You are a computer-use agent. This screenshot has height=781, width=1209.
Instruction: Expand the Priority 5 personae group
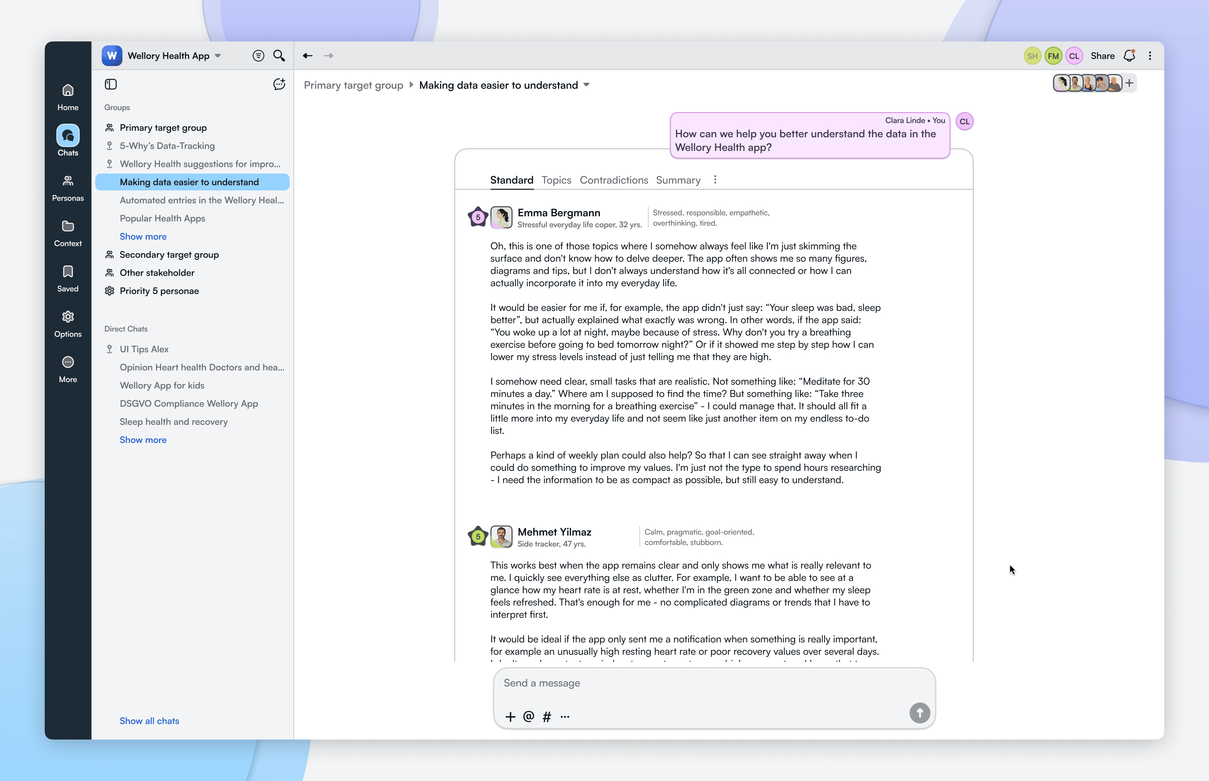159,291
